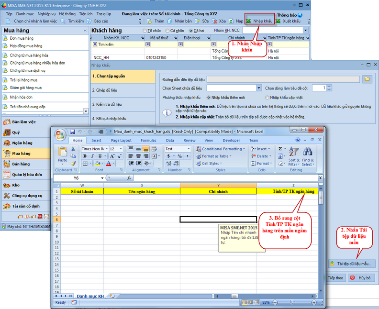Click the Find & Select binoculars in Excel
The width and height of the screenshot is (379, 309).
[308, 156]
